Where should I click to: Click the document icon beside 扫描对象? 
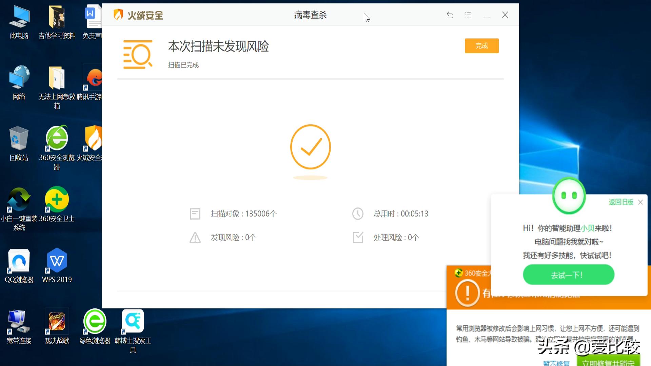195,213
